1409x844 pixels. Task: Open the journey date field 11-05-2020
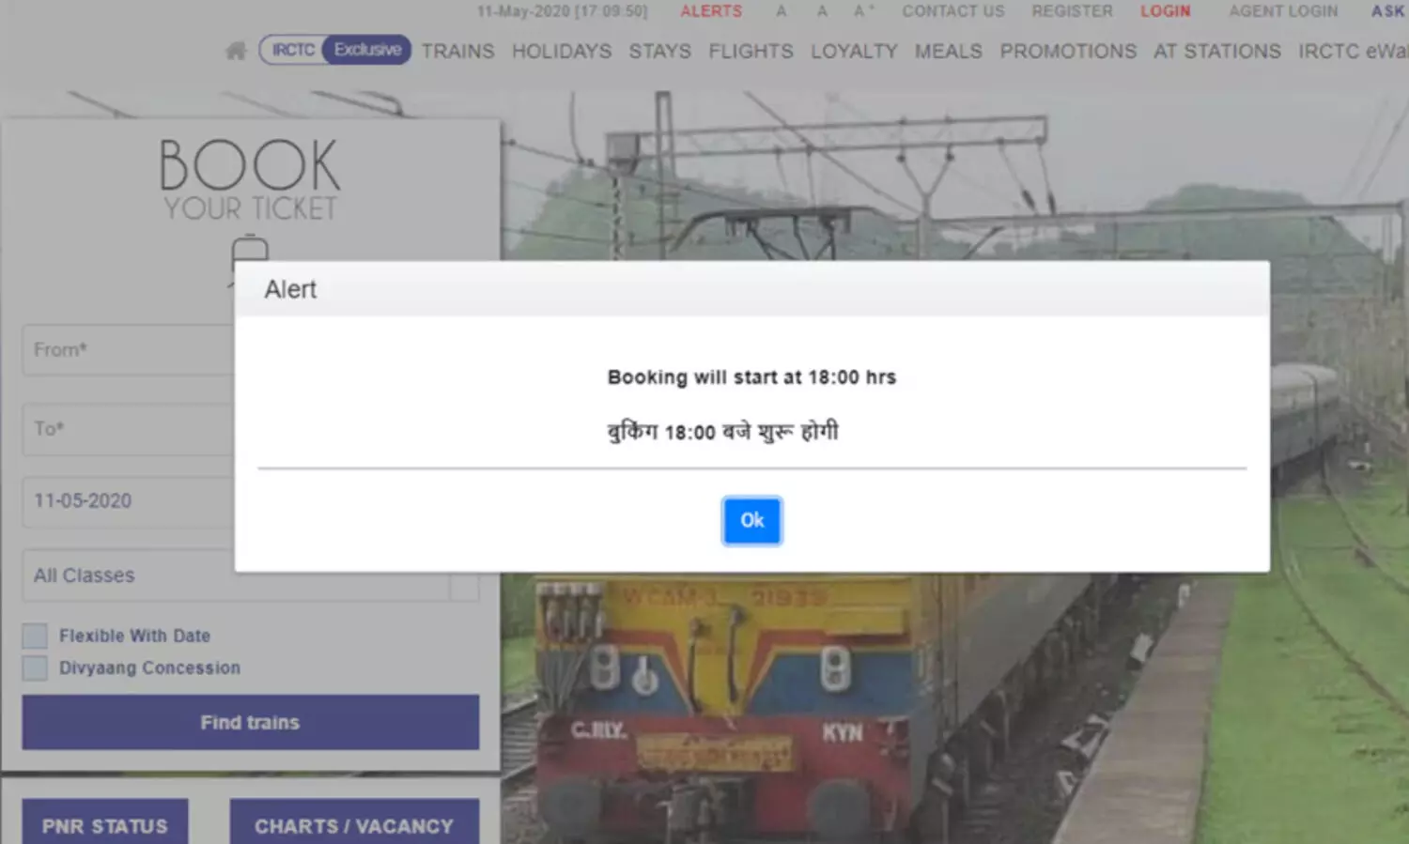coord(127,501)
